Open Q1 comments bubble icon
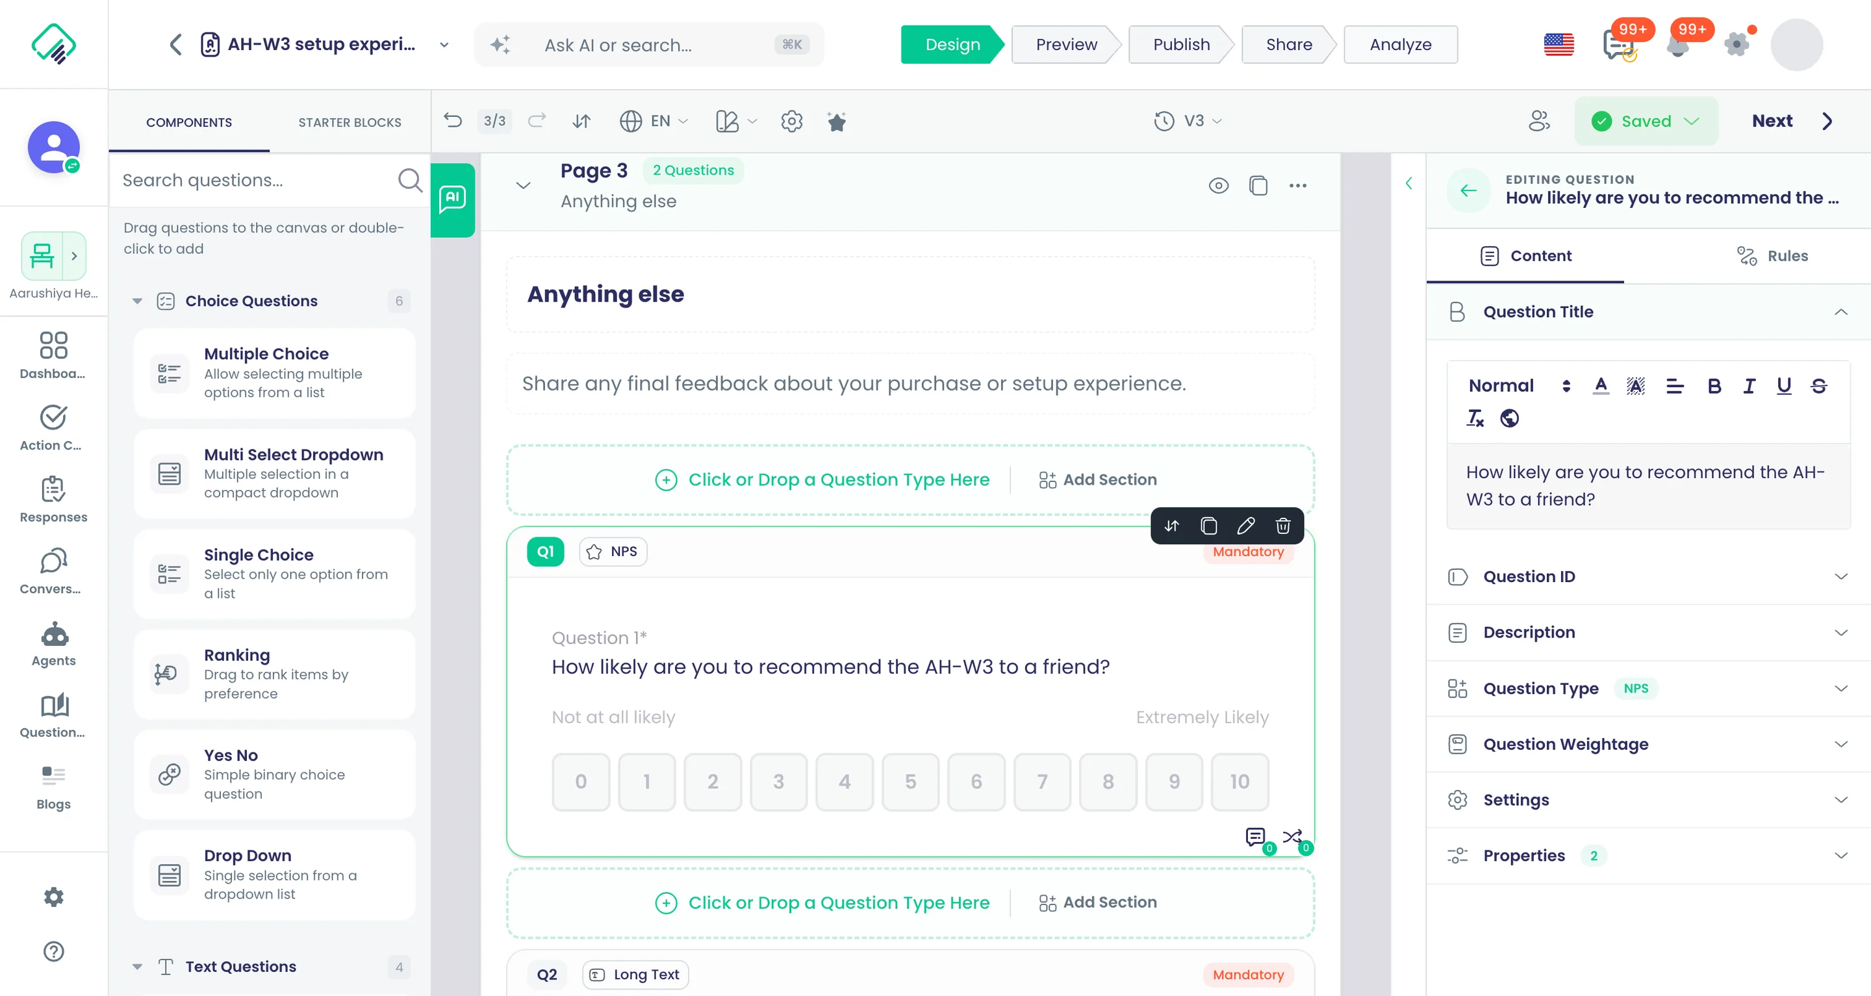Screen dimensions: 1871x996 click(x=1256, y=837)
